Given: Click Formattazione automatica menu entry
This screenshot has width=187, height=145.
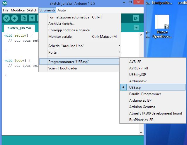Looking at the screenshot, I should (69, 17).
